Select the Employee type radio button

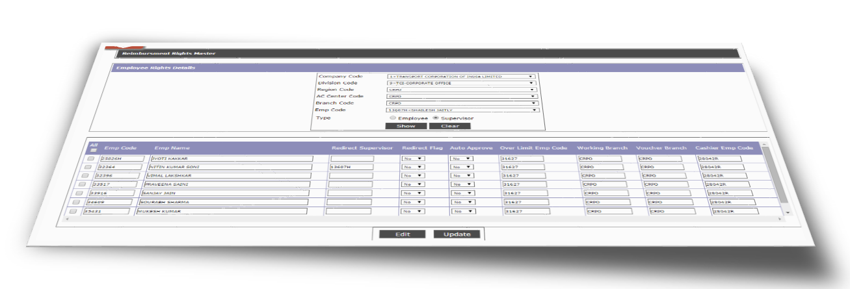(x=392, y=118)
